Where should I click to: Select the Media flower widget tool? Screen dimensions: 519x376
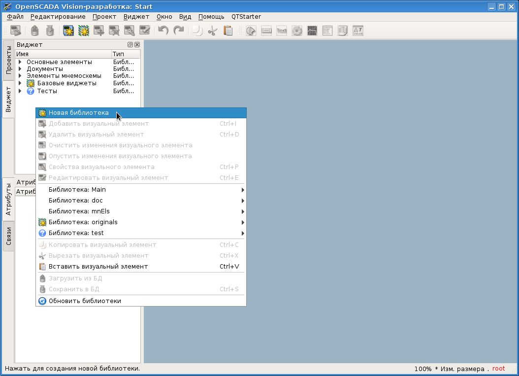click(x=297, y=31)
